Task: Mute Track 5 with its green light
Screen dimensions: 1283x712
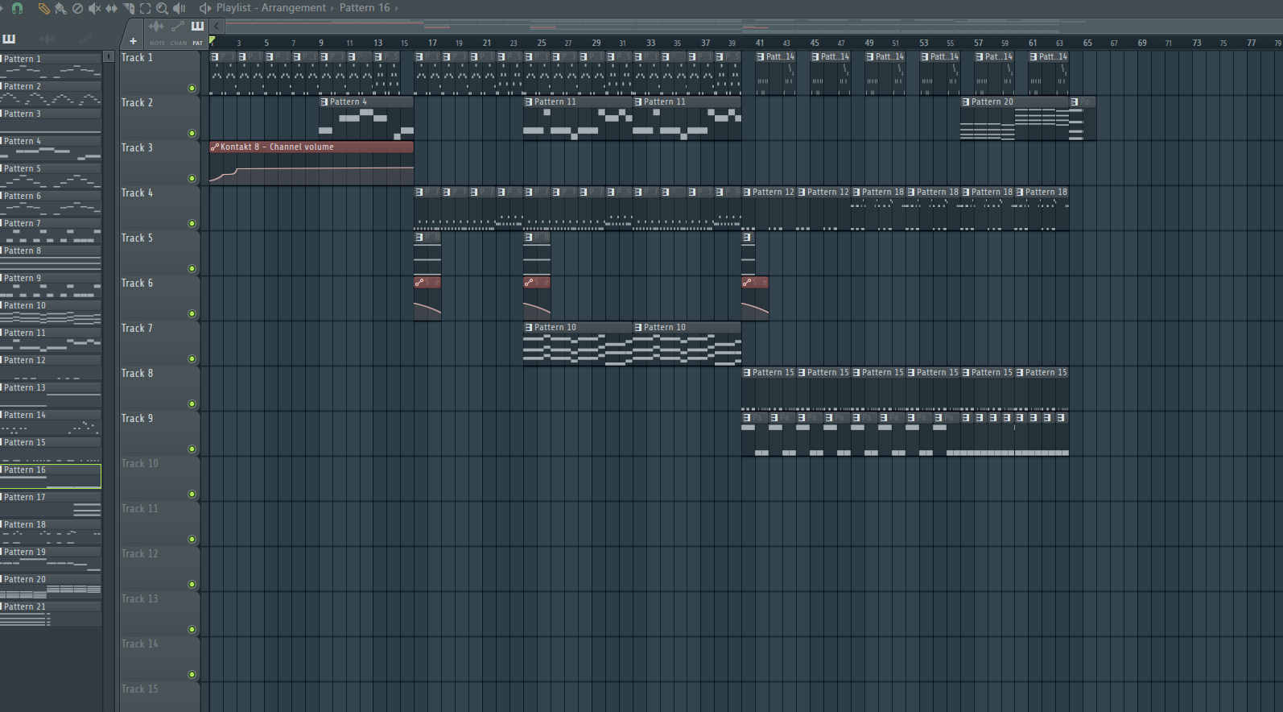Action: point(192,269)
